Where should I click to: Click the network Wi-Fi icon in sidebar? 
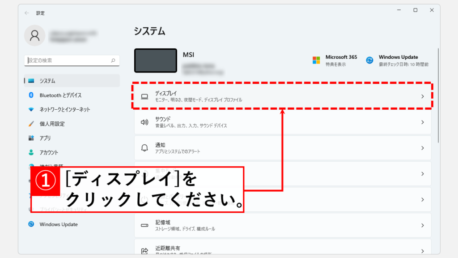click(31, 109)
